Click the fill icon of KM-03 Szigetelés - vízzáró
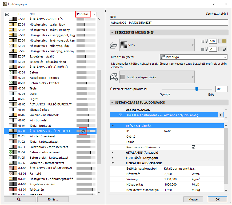232x205 pixels. 11,184
